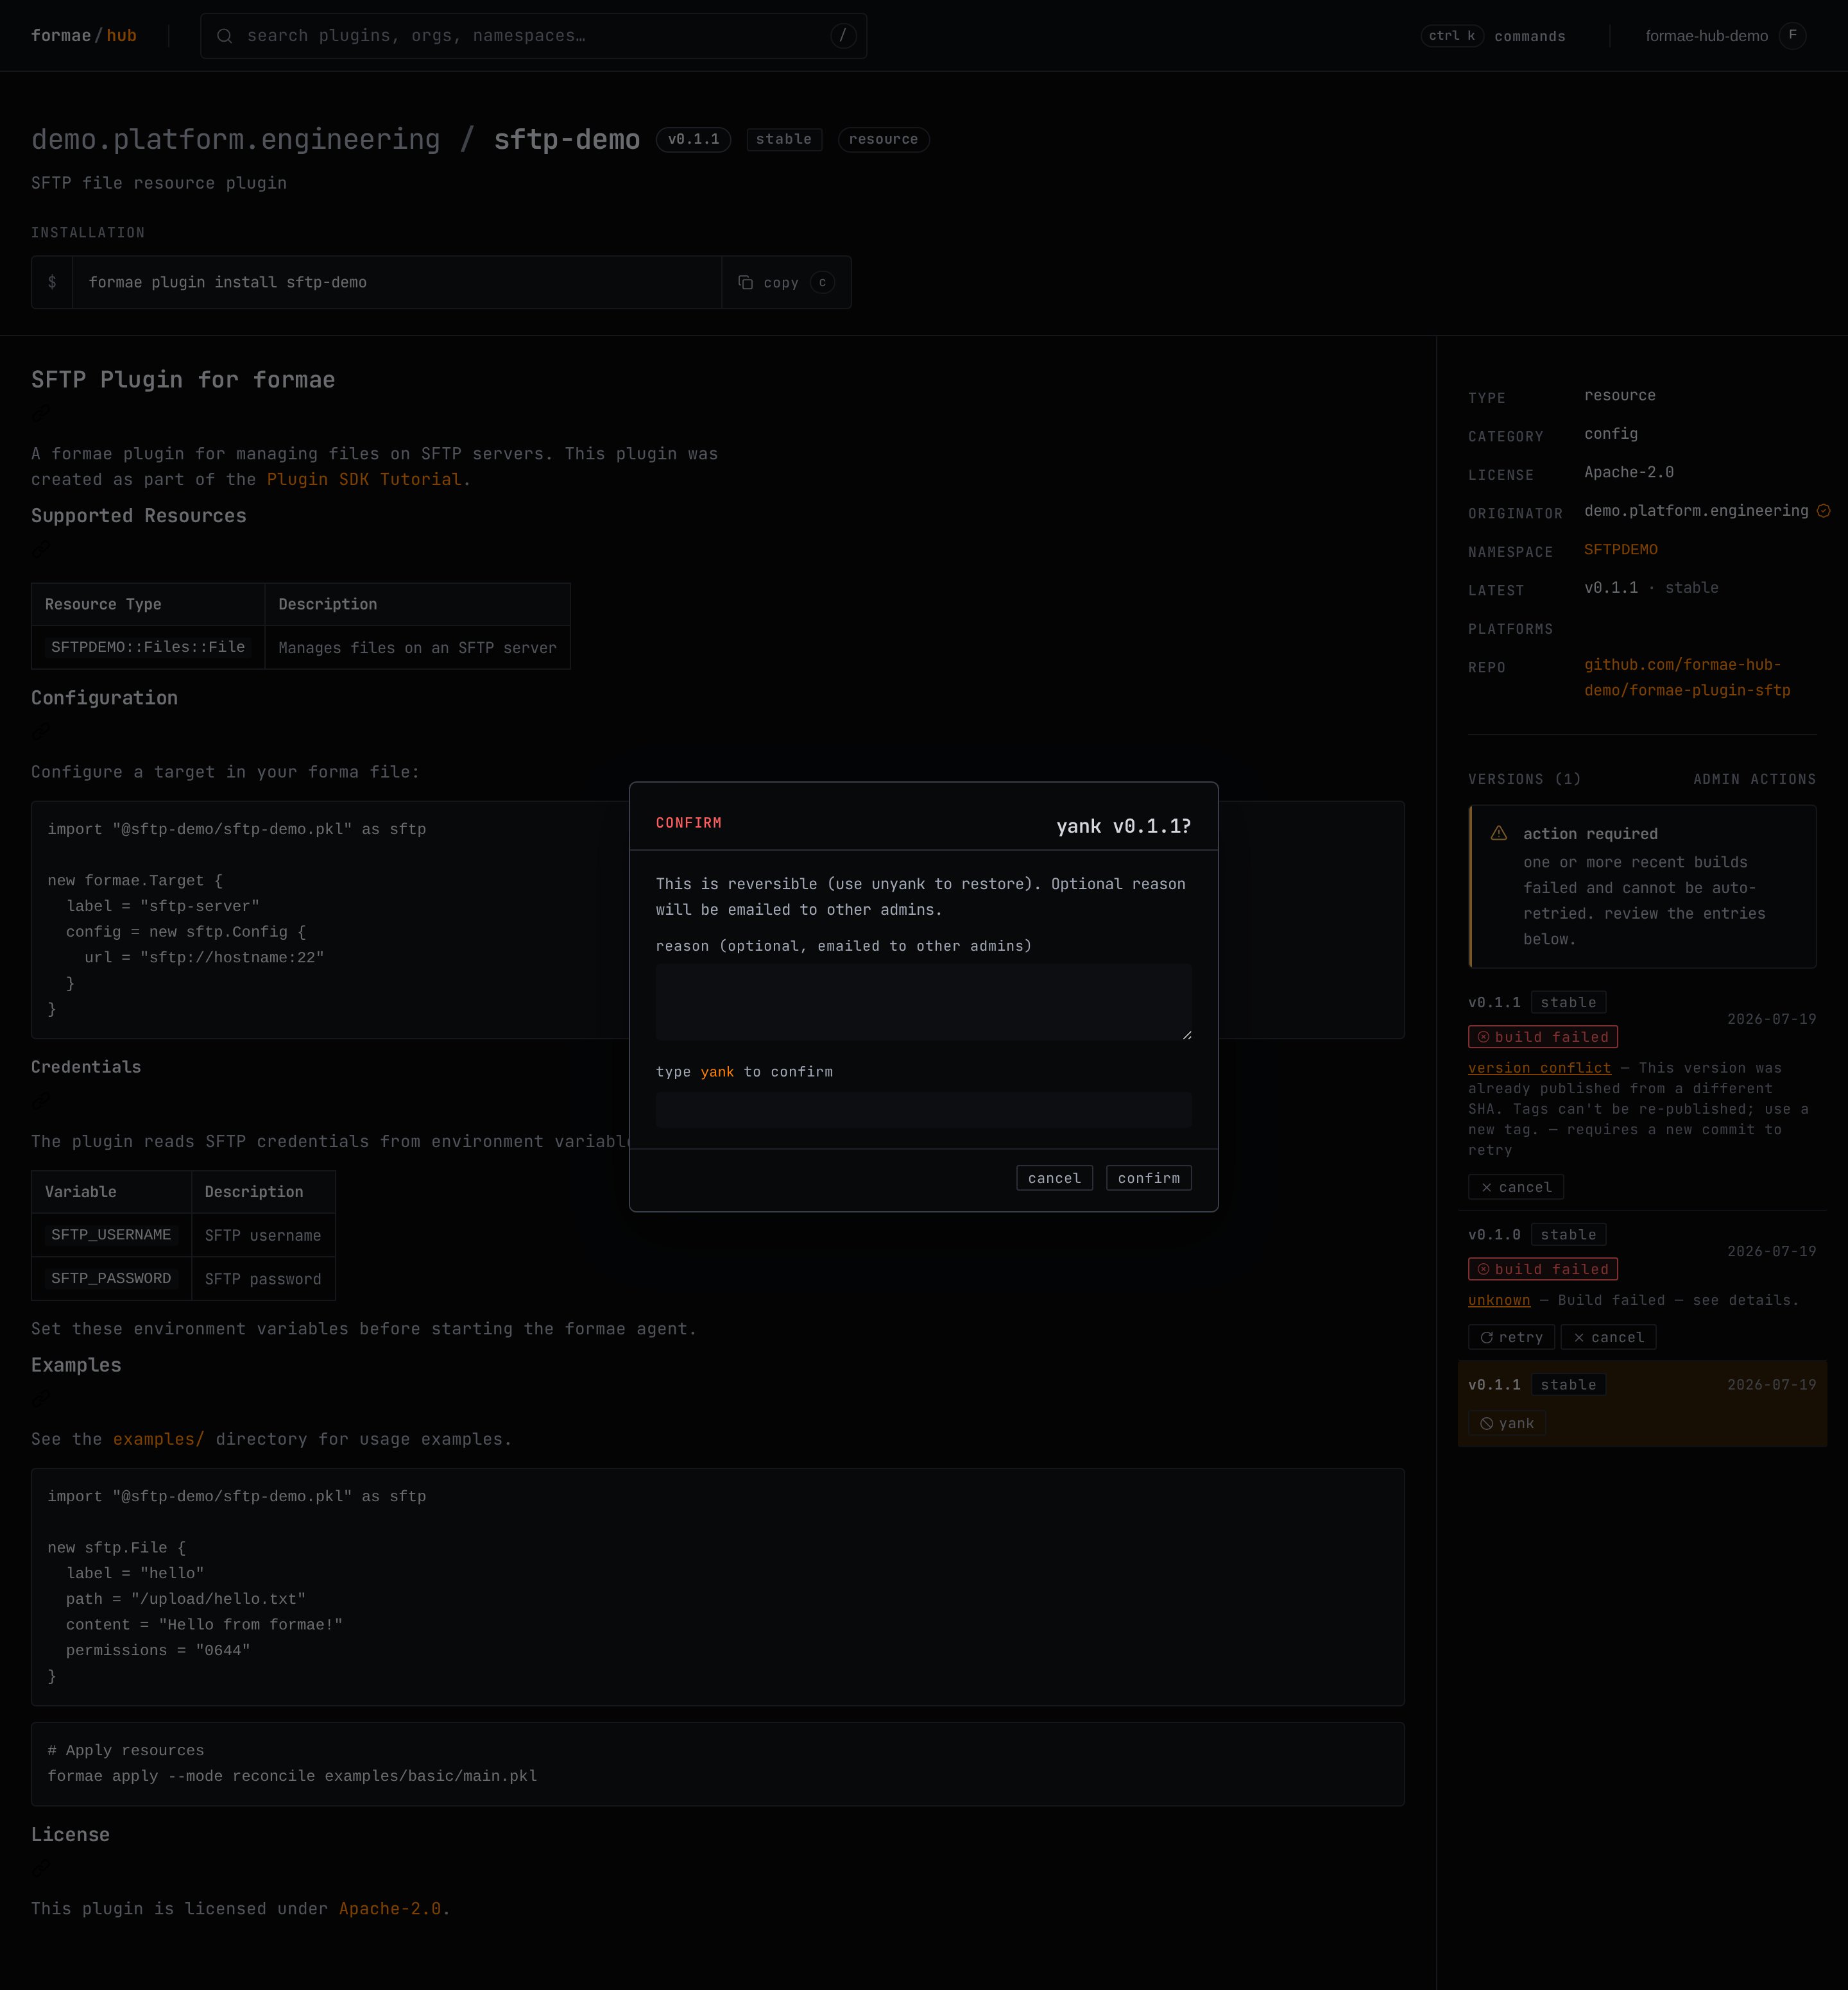1848x1990 pixels.
Task: Click the warning triangle icon in action required
Action: tap(1498, 833)
